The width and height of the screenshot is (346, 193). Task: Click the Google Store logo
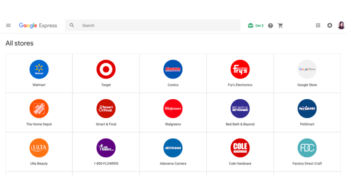(307, 69)
